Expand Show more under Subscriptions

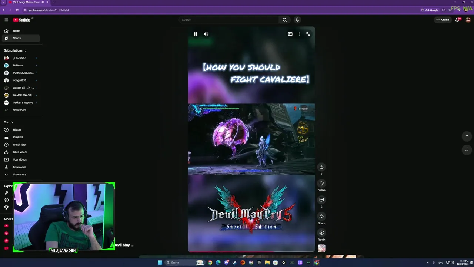tap(21, 110)
